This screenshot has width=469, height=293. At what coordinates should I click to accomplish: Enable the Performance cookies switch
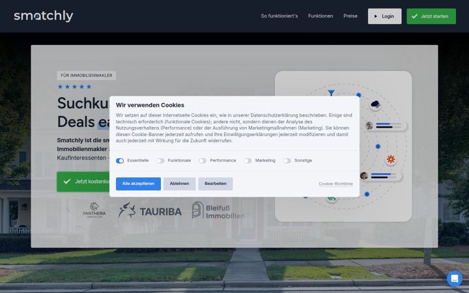pyautogui.click(x=203, y=161)
